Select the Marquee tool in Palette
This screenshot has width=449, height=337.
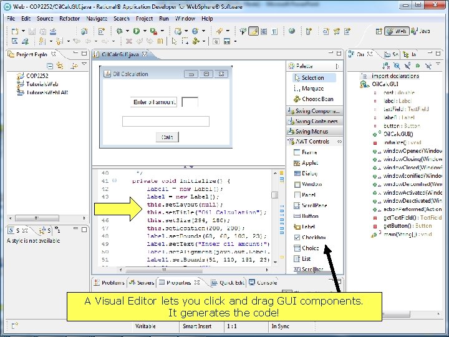point(309,88)
